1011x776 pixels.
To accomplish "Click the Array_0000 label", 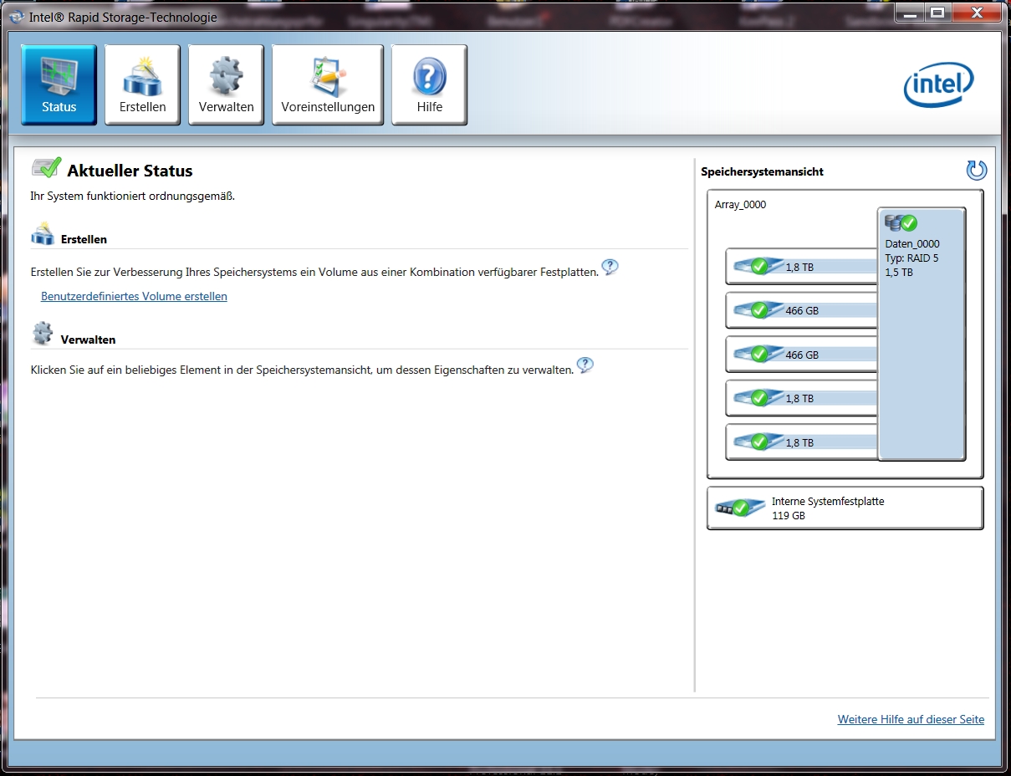I will click(x=740, y=204).
